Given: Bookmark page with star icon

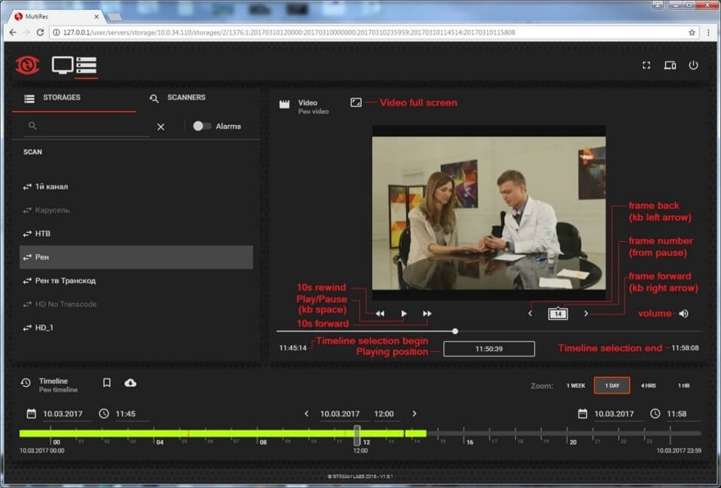Looking at the screenshot, I should [x=692, y=32].
